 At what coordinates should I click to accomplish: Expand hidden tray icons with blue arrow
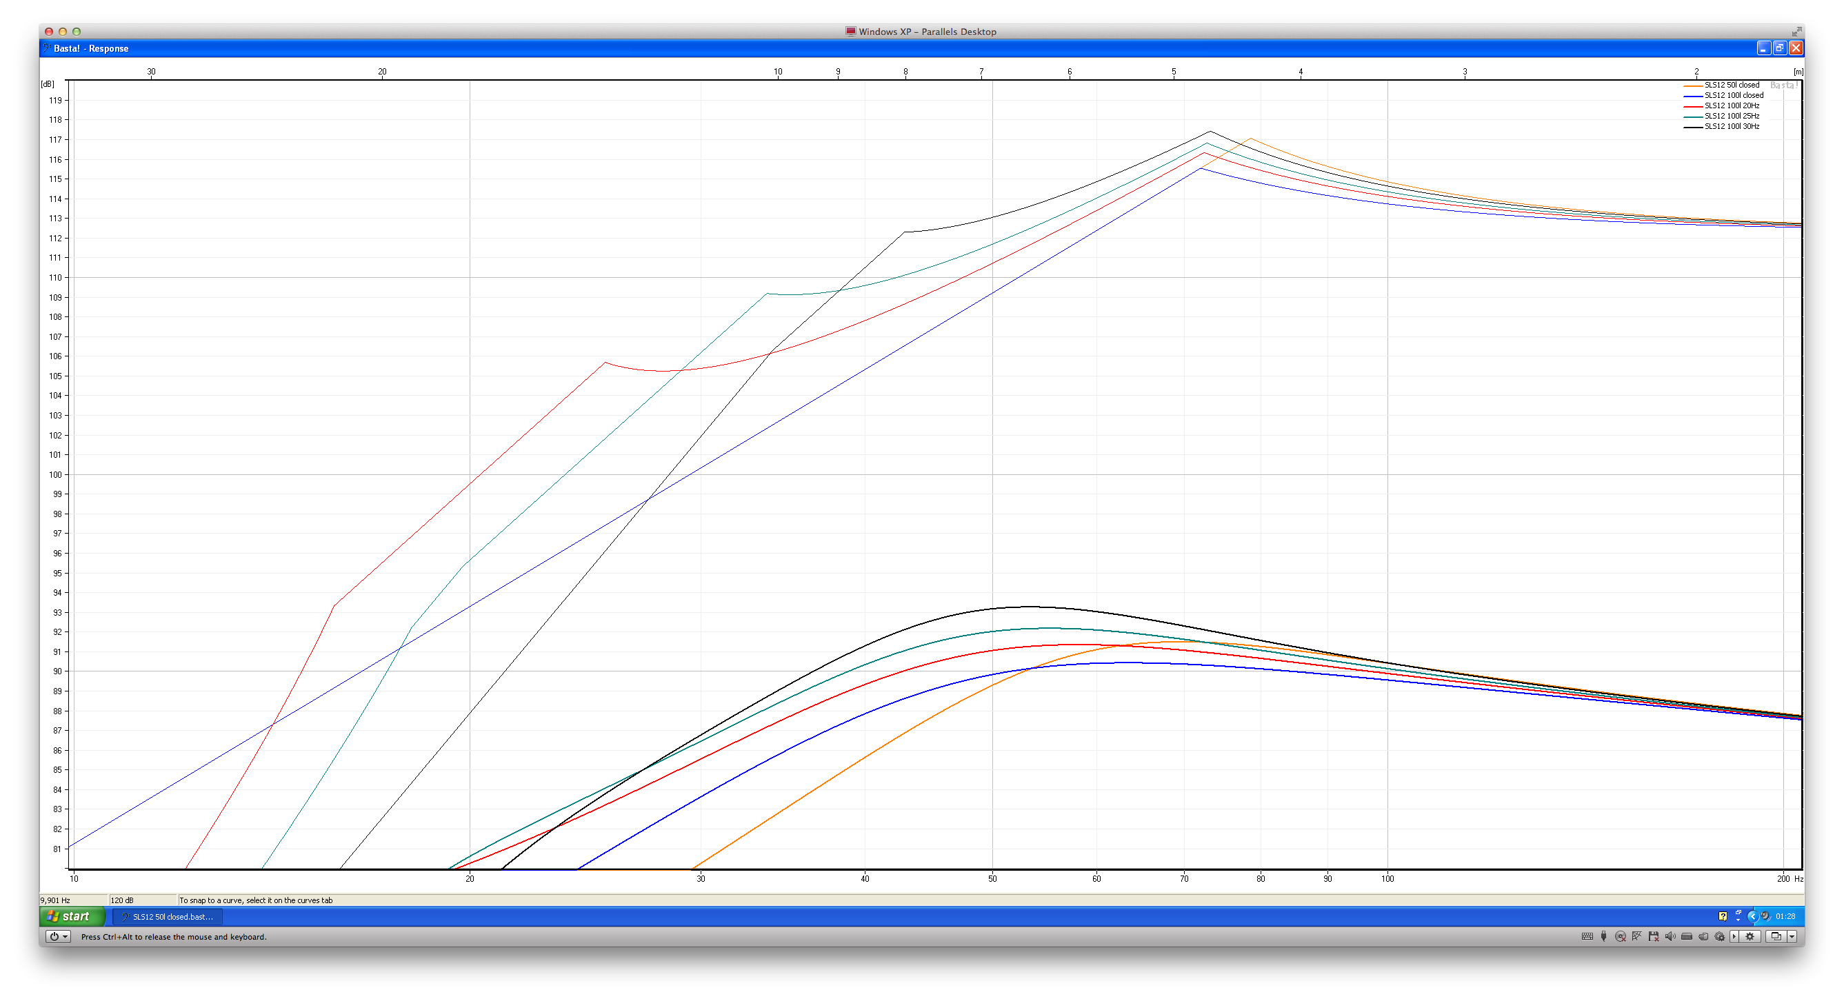[1753, 917]
